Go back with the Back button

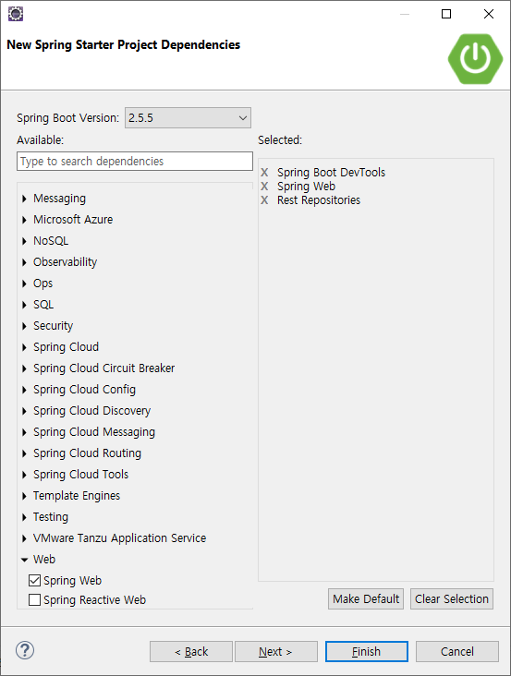pyautogui.click(x=191, y=651)
